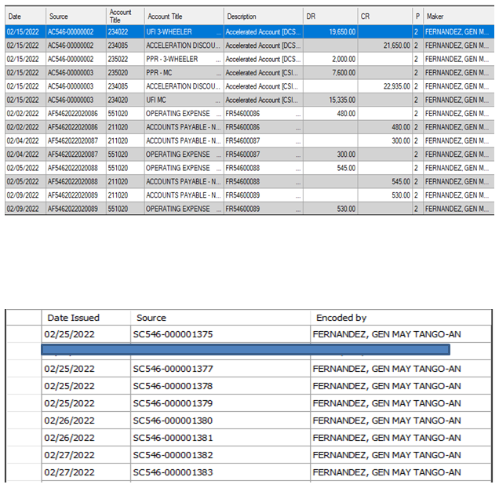
Task: Click the Encoded by column header
Action: pos(341,318)
